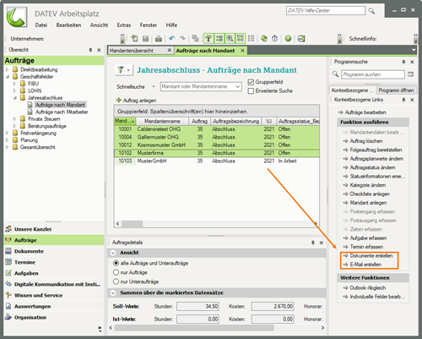Click the overlapping windows toolbar icon
The height and width of the screenshot is (339, 422).
point(195,38)
